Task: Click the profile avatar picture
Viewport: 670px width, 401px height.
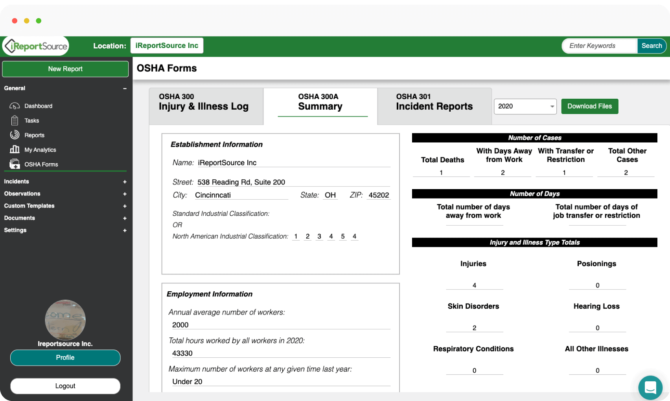Action: pyautogui.click(x=65, y=320)
